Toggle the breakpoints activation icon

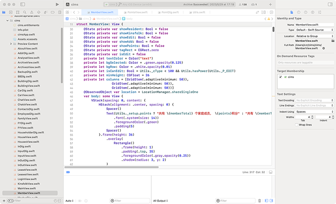point(68,172)
